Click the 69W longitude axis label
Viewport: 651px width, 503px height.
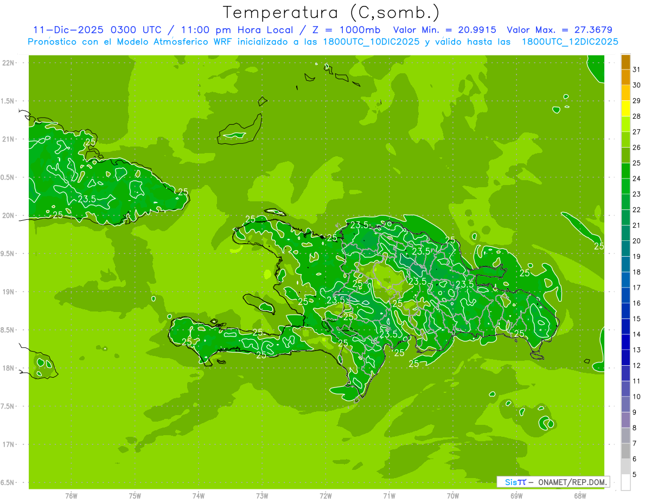pyautogui.click(x=516, y=495)
